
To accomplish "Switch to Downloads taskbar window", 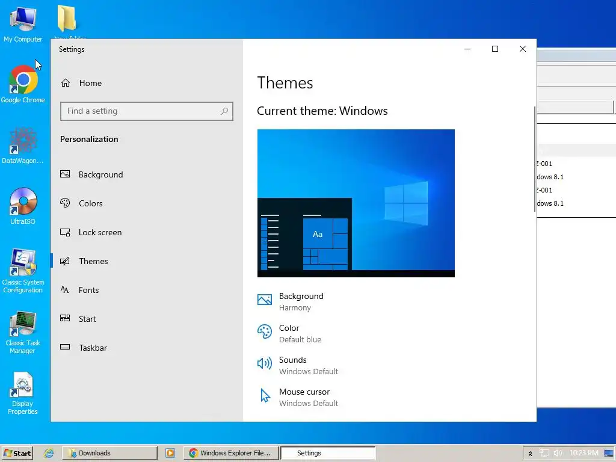I will coord(109,453).
